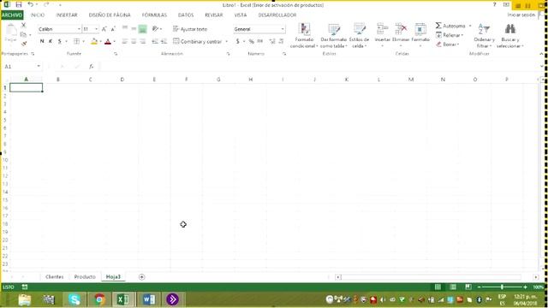Click the Undo arrow icon
The width and height of the screenshot is (548, 308).
pos(31,4)
